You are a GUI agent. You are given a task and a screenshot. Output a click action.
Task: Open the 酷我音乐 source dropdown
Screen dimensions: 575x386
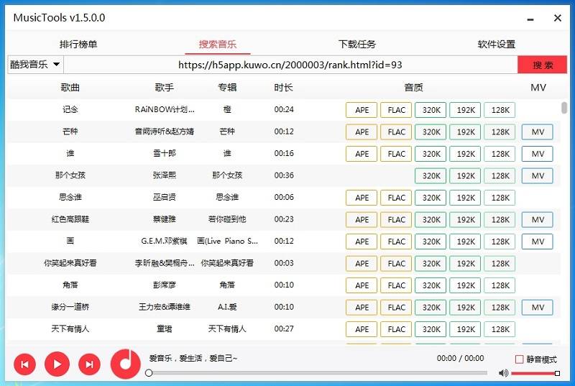click(x=35, y=65)
